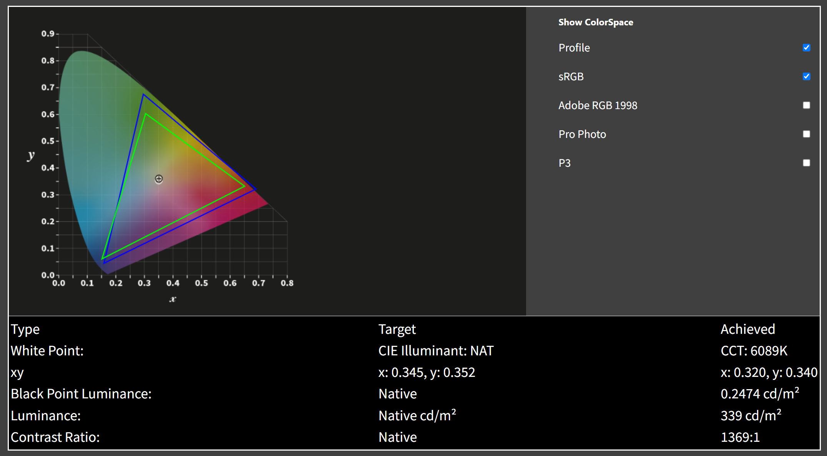Uncheck the sRGB colorspace checkbox
The height and width of the screenshot is (456, 827).
(806, 76)
